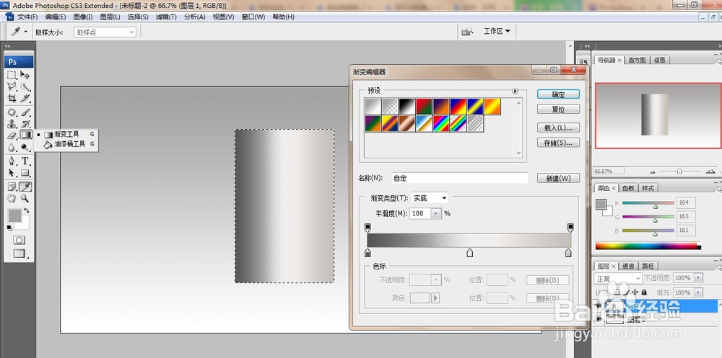722x358 pixels.
Task: Click 复位 in the gradient editor
Action: coord(558,109)
